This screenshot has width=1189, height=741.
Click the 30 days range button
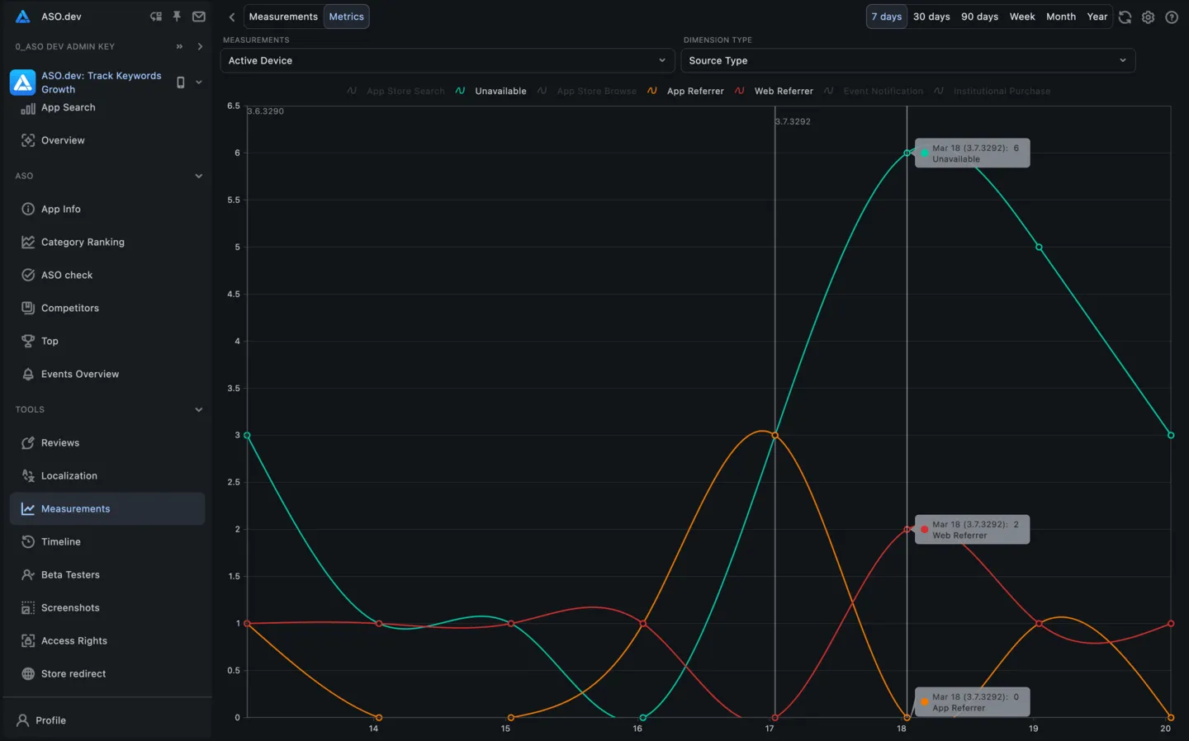pos(931,16)
